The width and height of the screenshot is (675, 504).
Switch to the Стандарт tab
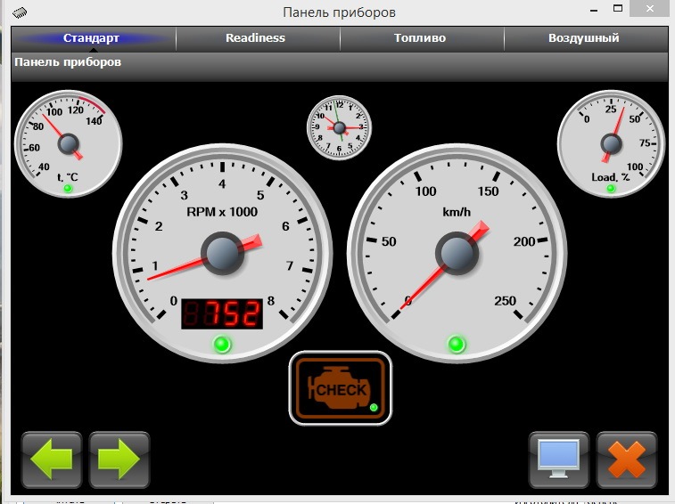point(94,38)
